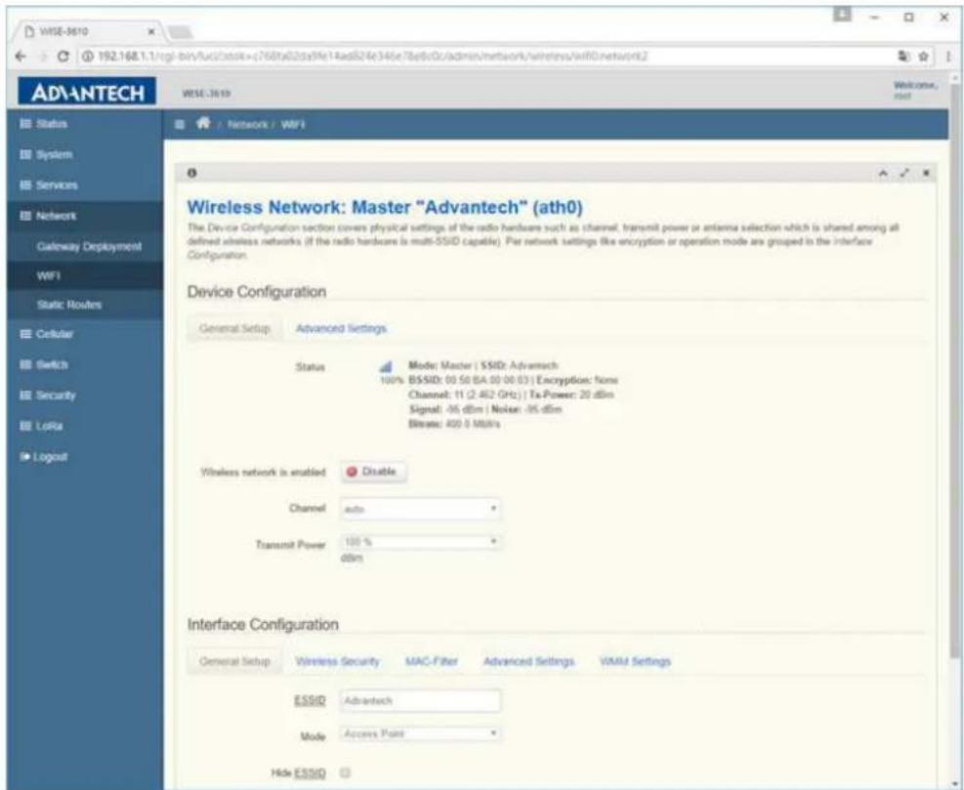The width and height of the screenshot is (964, 790).
Task: Close the panel with the x icon
Action: click(925, 174)
